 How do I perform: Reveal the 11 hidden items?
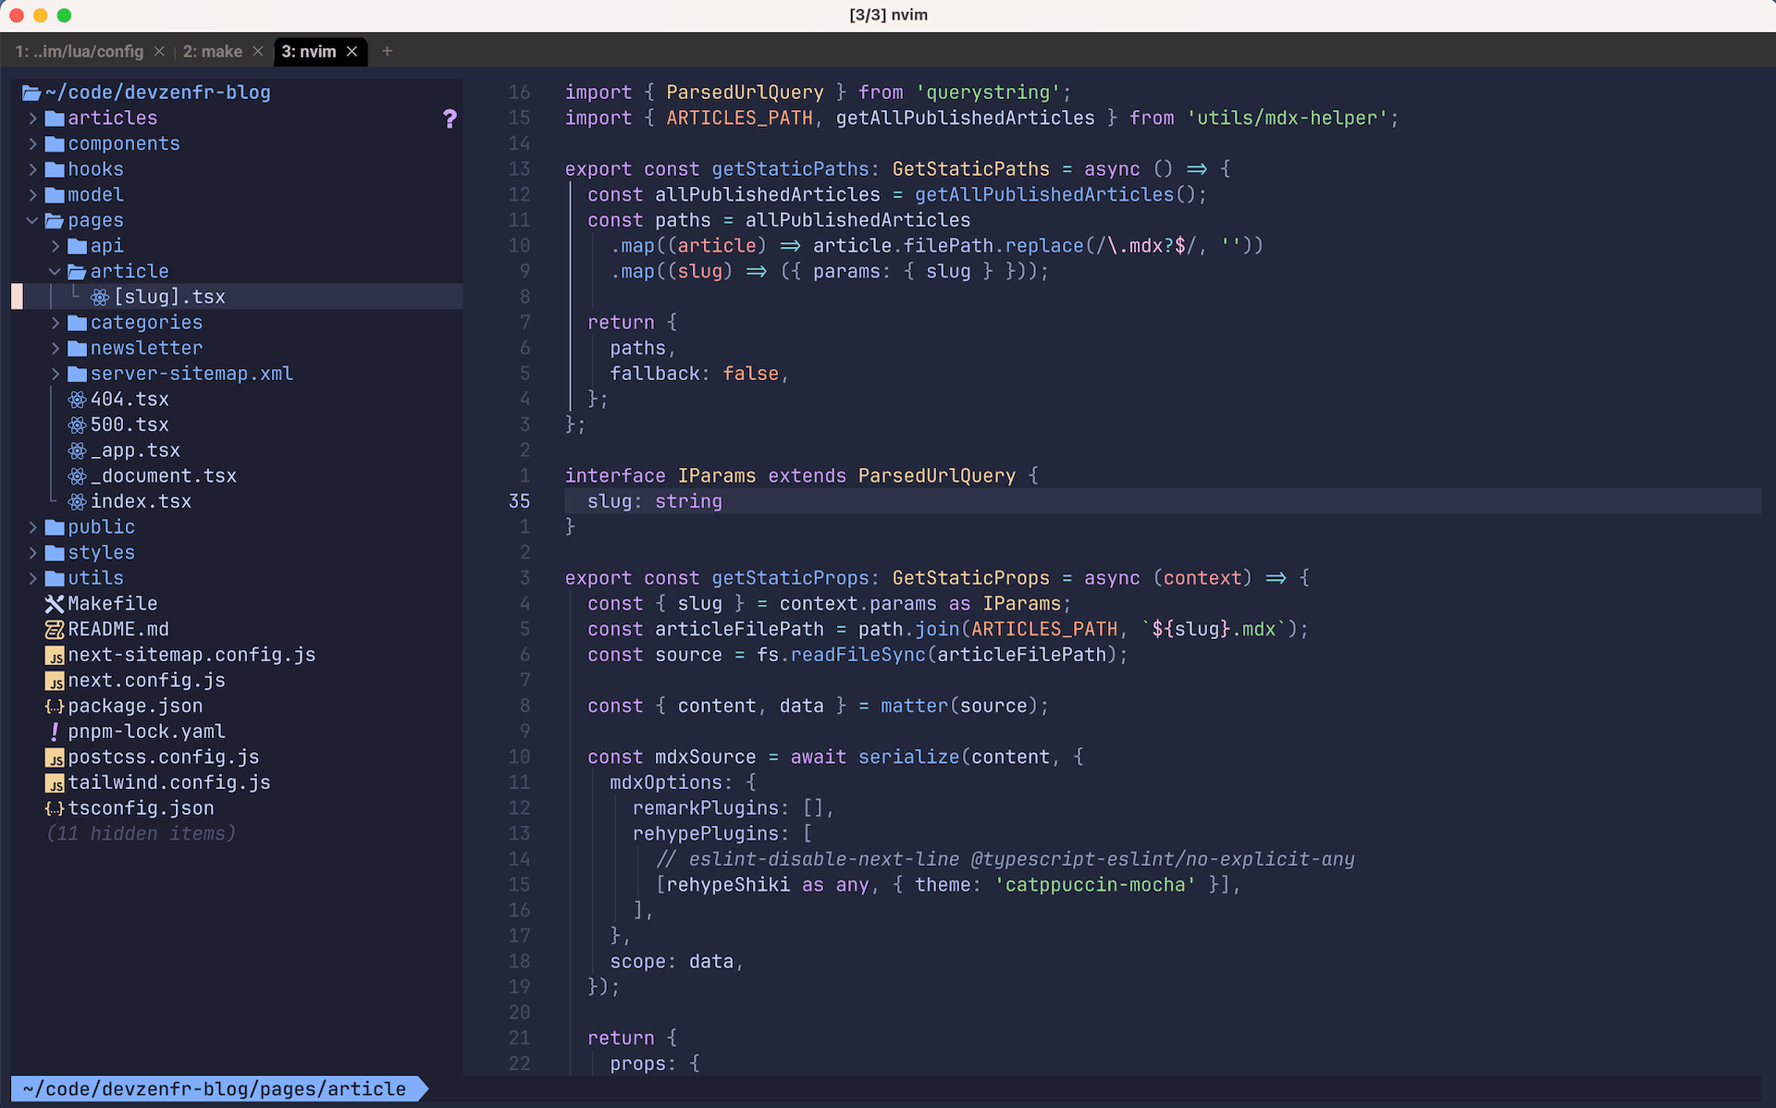coord(141,833)
